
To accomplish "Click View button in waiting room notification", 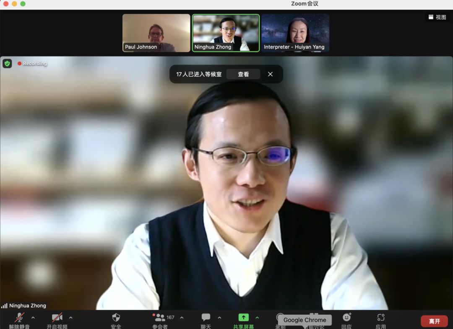I will (x=243, y=74).
